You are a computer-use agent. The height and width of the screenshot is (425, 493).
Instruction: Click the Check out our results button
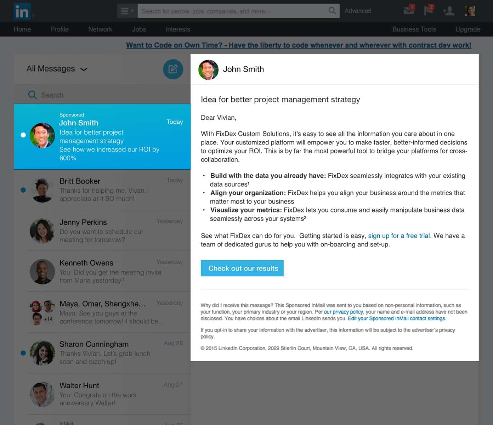[242, 268]
